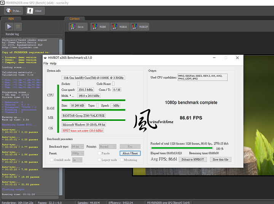Click the green bar under the RAM section

point(93,110)
